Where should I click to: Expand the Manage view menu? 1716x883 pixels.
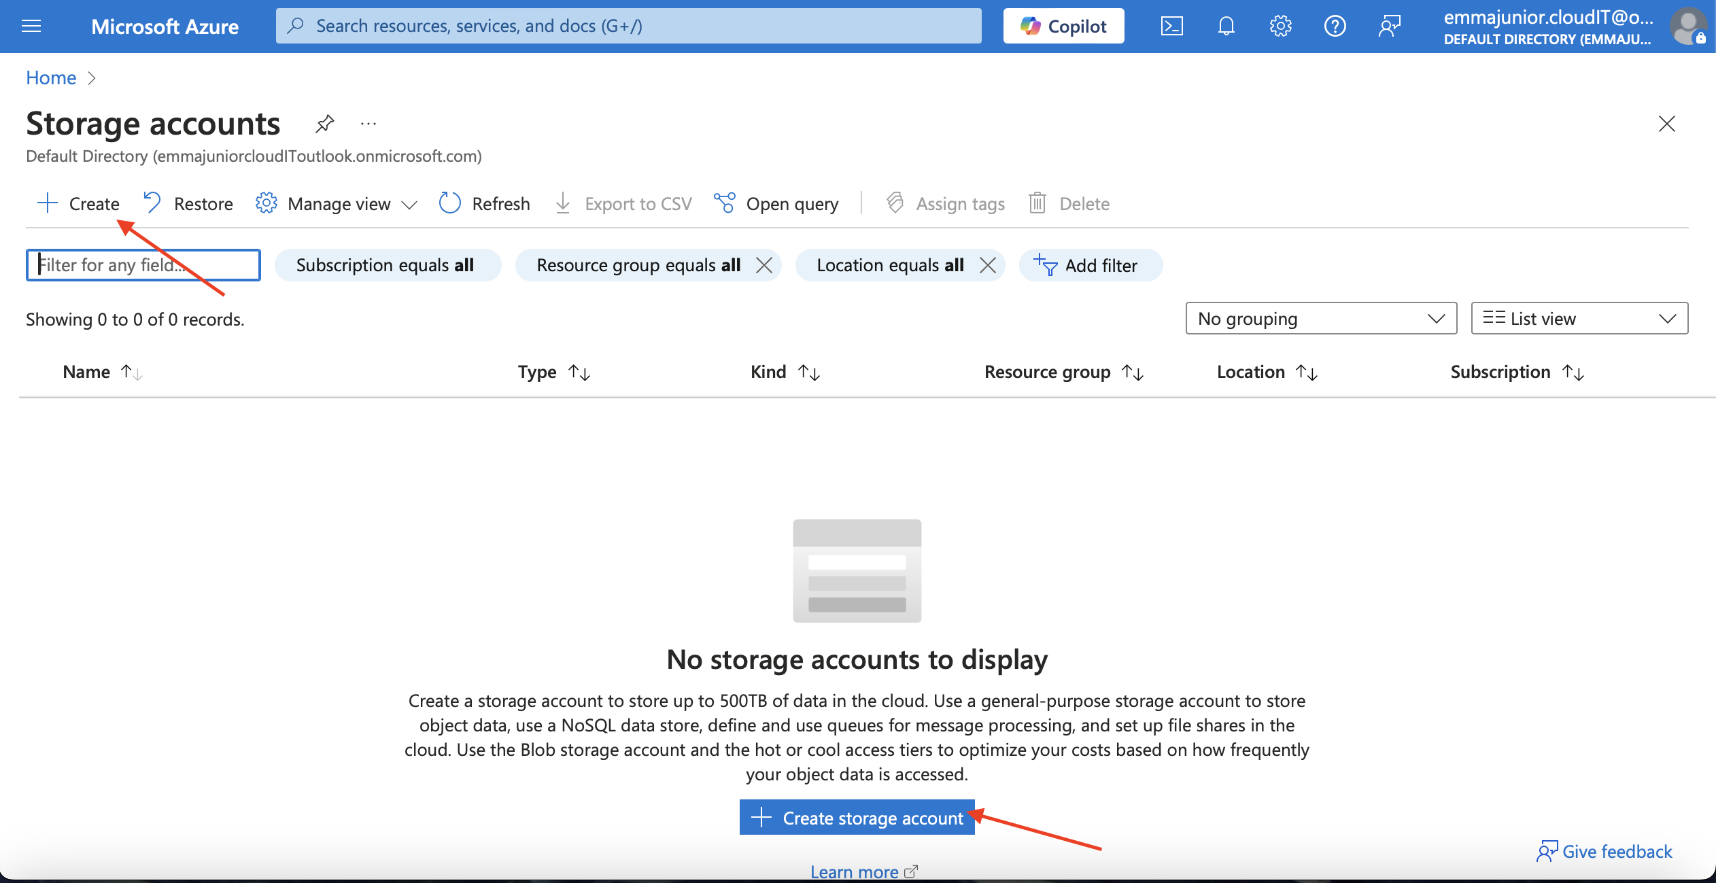pos(336,203)
